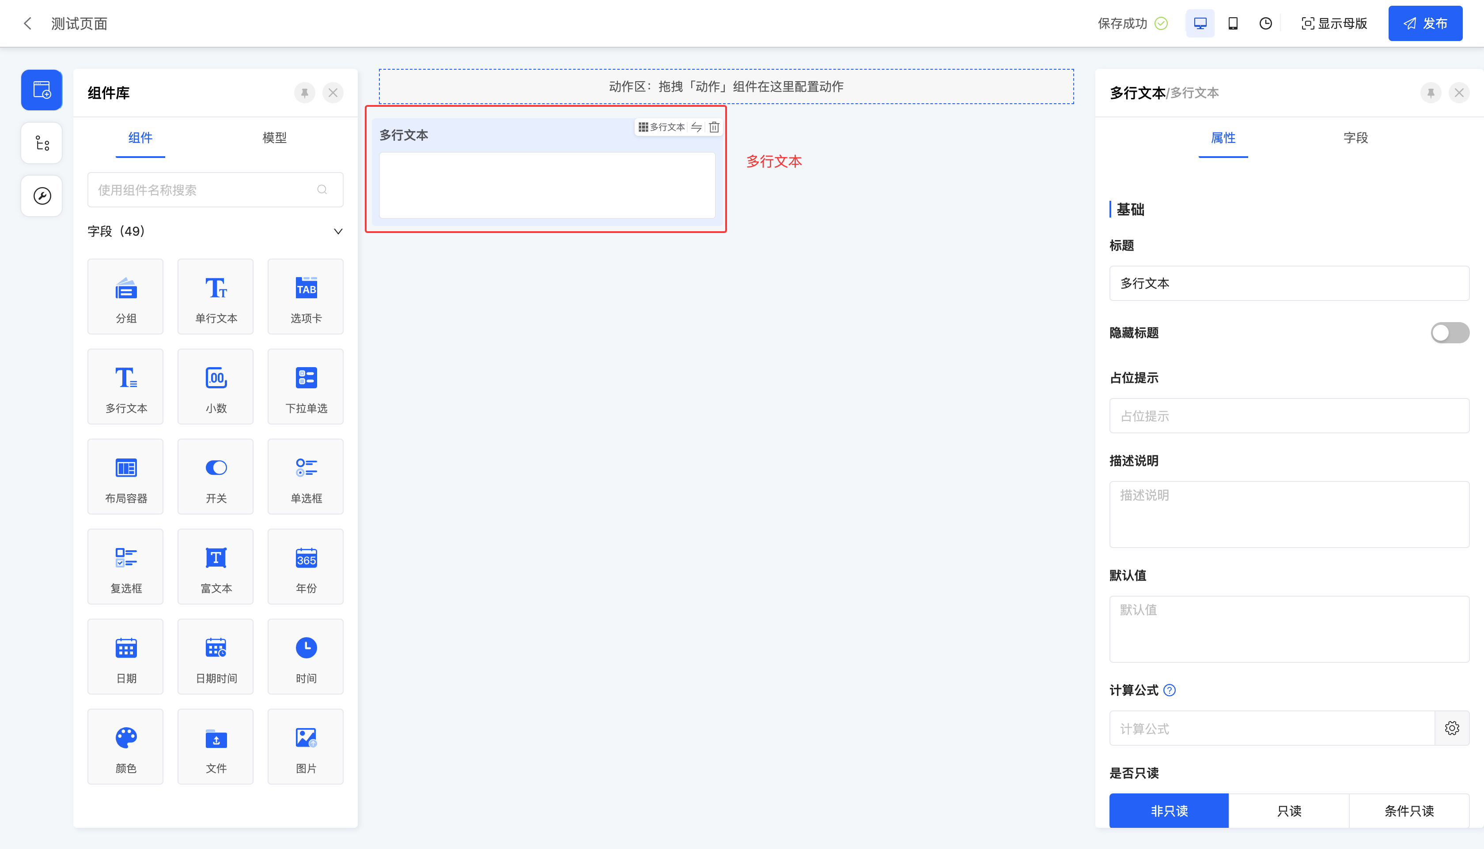Select the 颜色 color palette component
Image resolution: width=1484 pixels, height=849 pixels.
coord(125,746)
